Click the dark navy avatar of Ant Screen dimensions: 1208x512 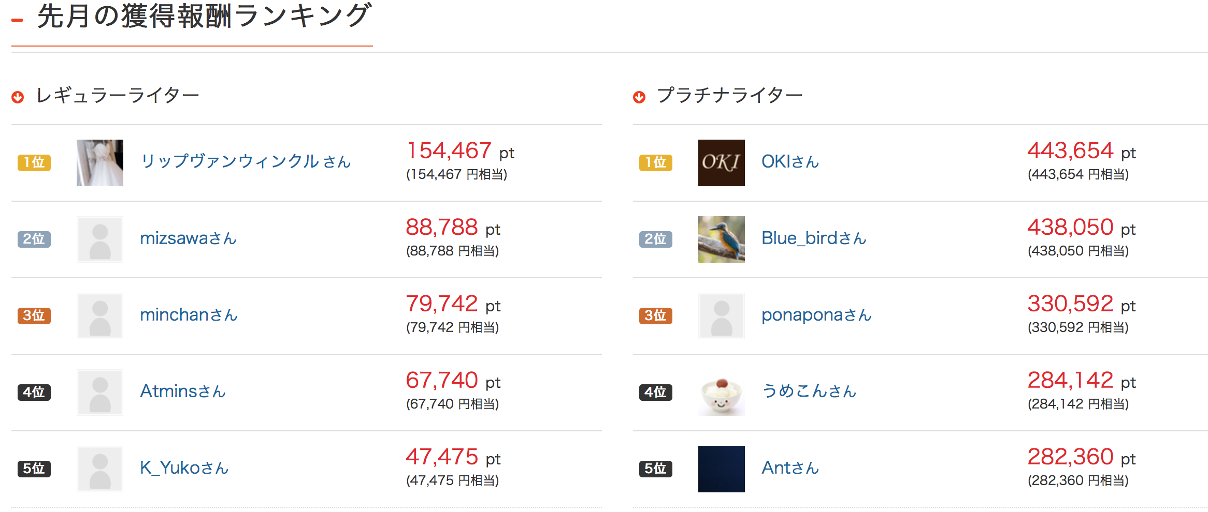click(721, 469)
